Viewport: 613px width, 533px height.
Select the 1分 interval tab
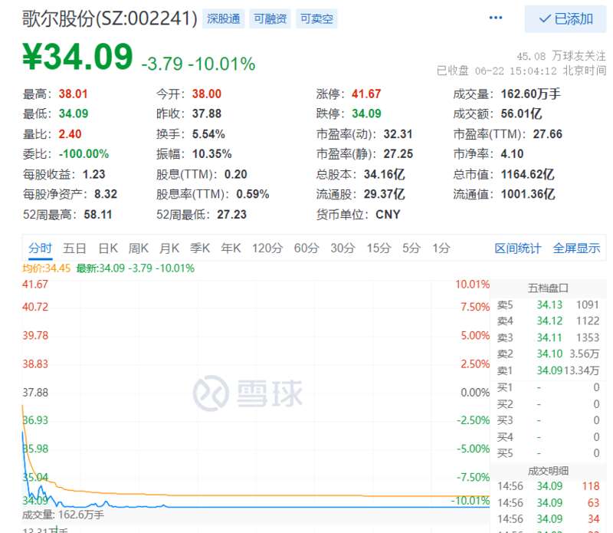441,248
